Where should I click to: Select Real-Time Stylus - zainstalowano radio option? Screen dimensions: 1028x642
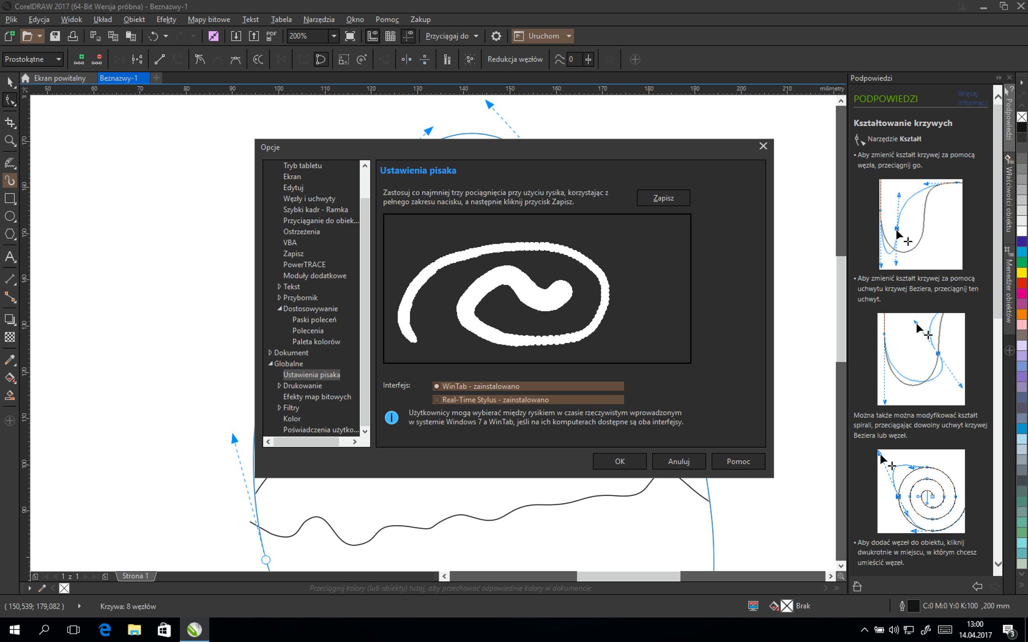click(x=437, y=400)
